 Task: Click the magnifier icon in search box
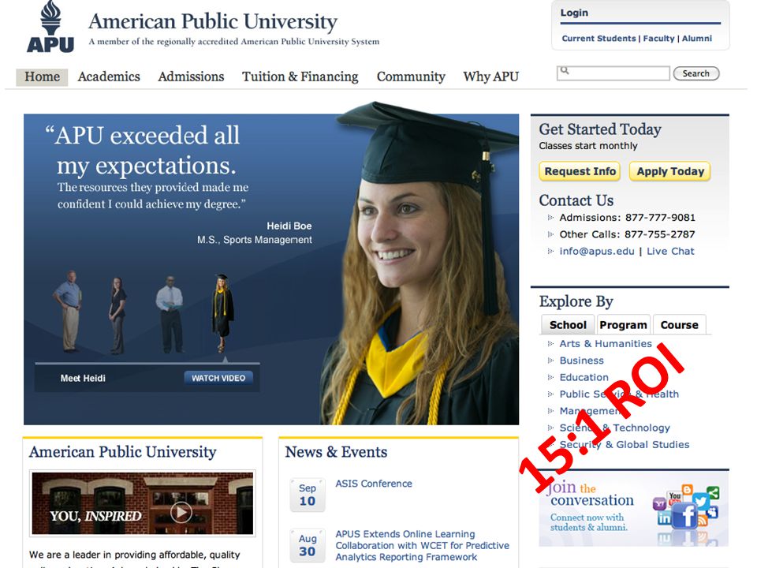[x=565, y=71]
